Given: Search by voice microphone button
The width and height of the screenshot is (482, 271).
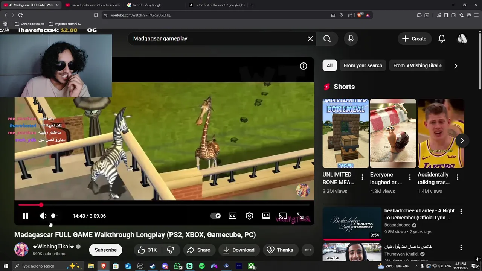Looking at the screenshot, I should 351,39.
